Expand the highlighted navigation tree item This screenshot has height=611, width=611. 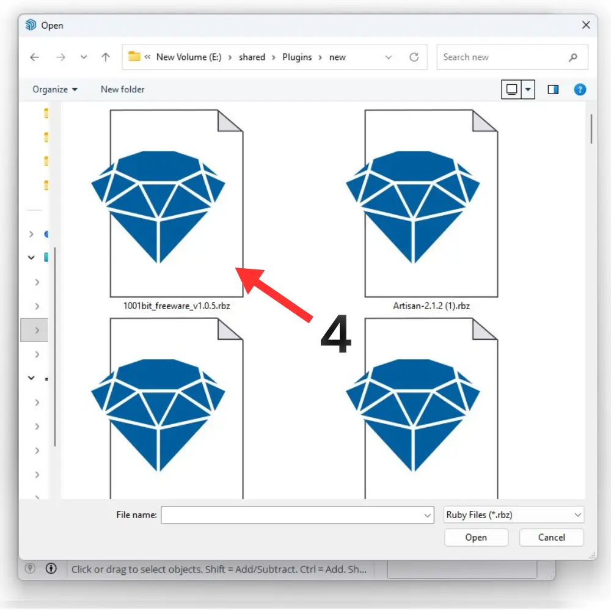coord(37,330)
